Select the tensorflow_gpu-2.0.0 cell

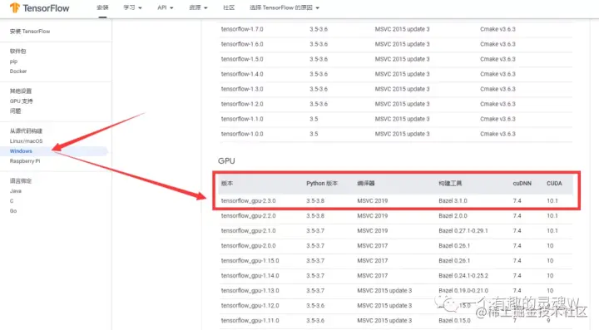click(x=248, y=246)
